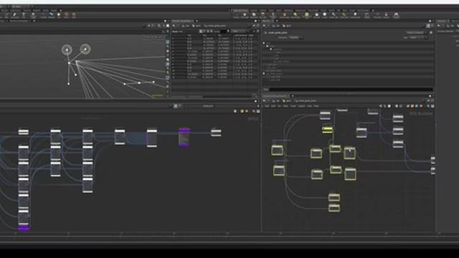459x258 pixels.
Task: Select the Portal Light shelf tool
Action: click(x=344, y=14)
